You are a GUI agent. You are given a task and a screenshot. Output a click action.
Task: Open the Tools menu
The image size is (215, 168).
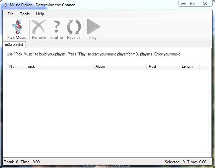tap(25, 14)
